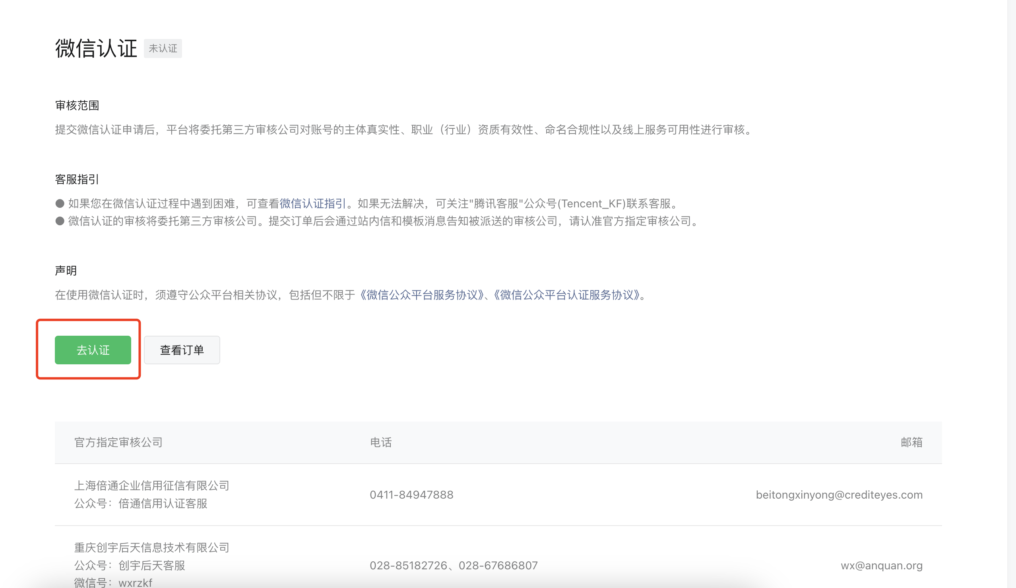Click the 邮箱 column header

pos(911,442)
